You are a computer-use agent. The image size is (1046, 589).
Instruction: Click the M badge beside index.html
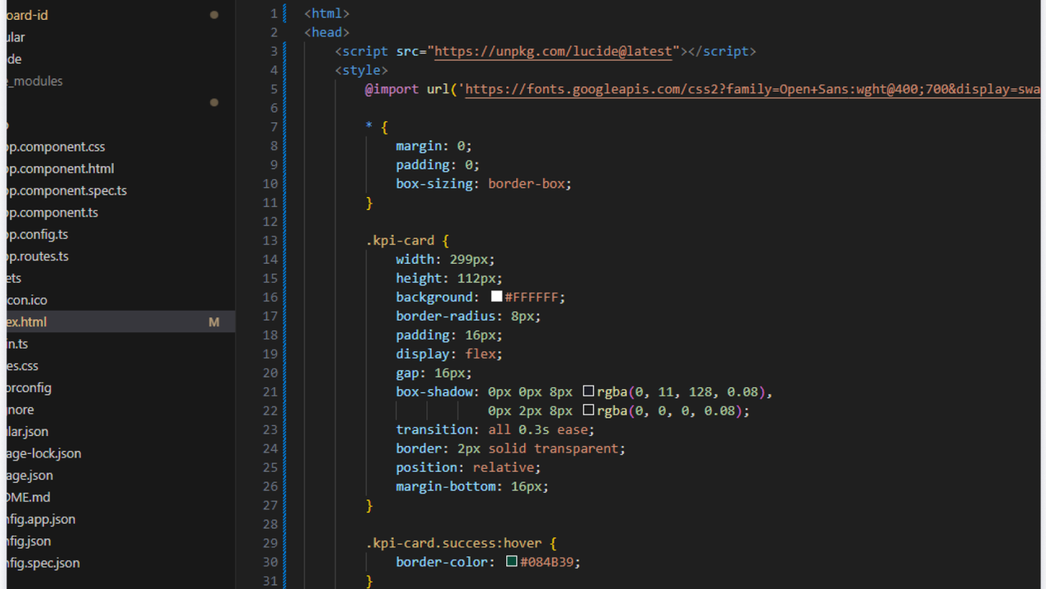pos(214,322)
